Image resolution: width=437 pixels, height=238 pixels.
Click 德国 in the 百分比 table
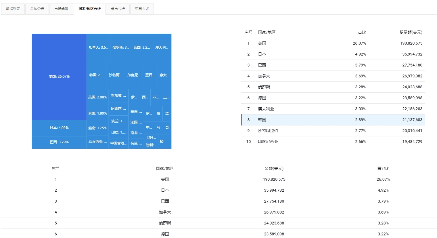165,234
